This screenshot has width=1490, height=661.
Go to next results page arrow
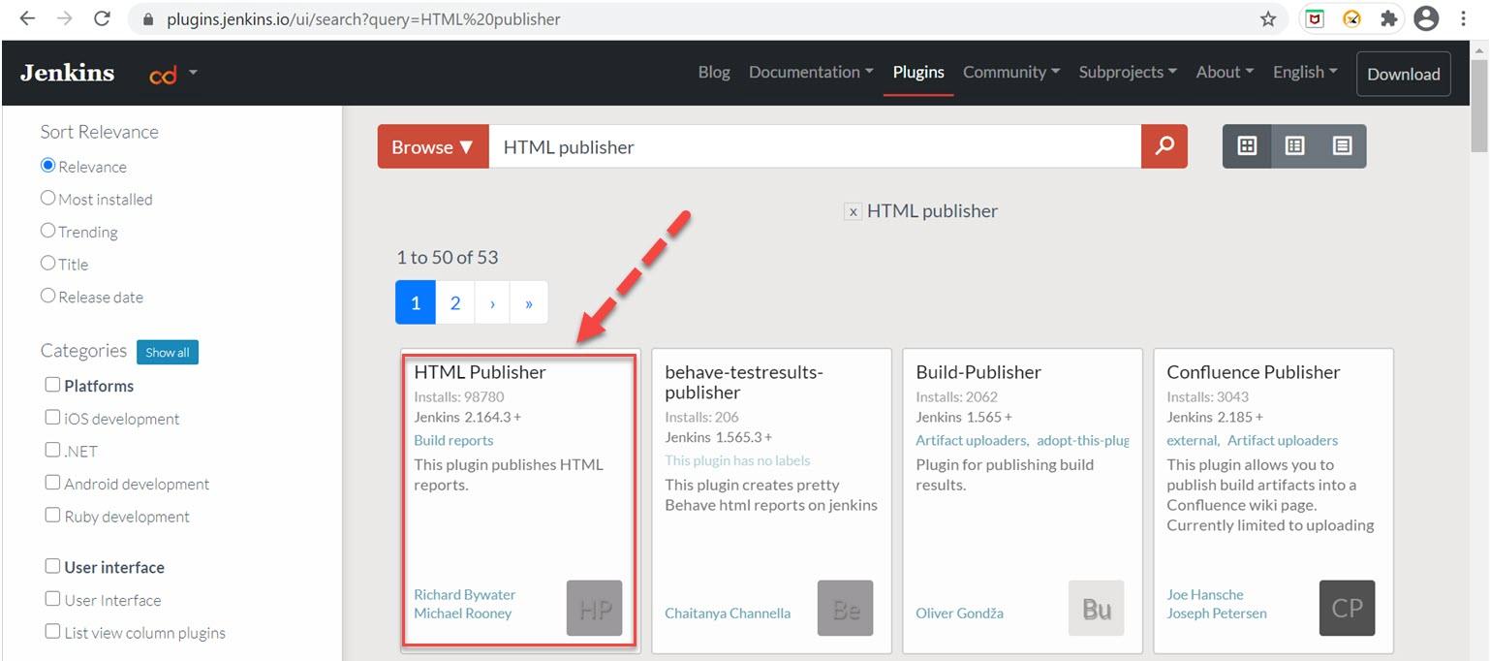pyautogui.click(x=492, y=302)
